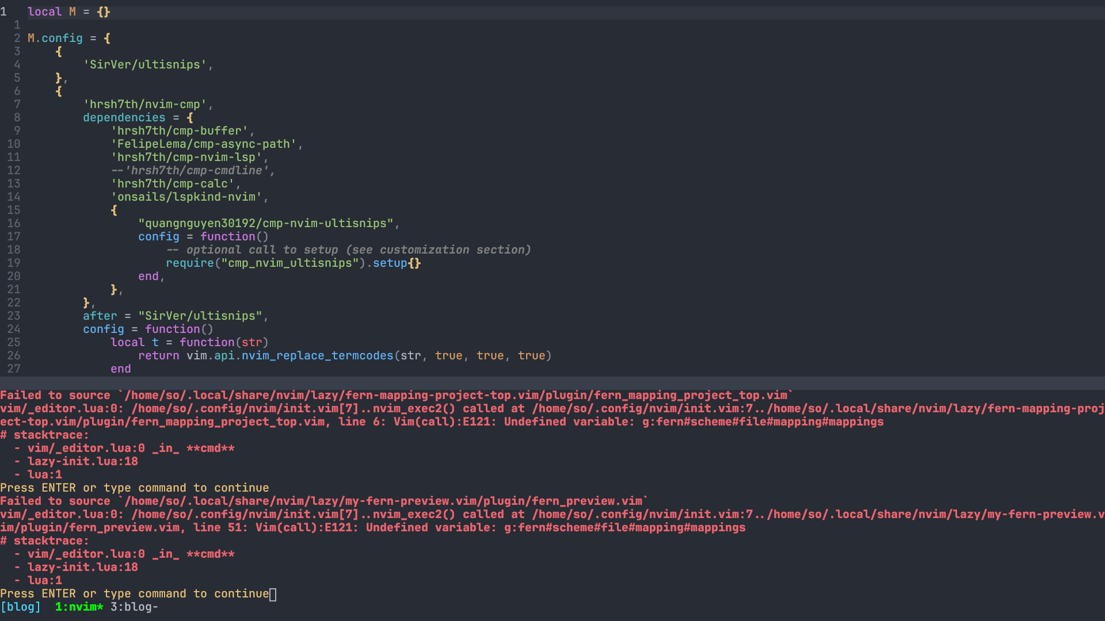This screenshot has height=621, width=1105.
Task: Click 'my-fern-preview.vim/plugin/fern_preview.vim' path
Action: point(494,501)
